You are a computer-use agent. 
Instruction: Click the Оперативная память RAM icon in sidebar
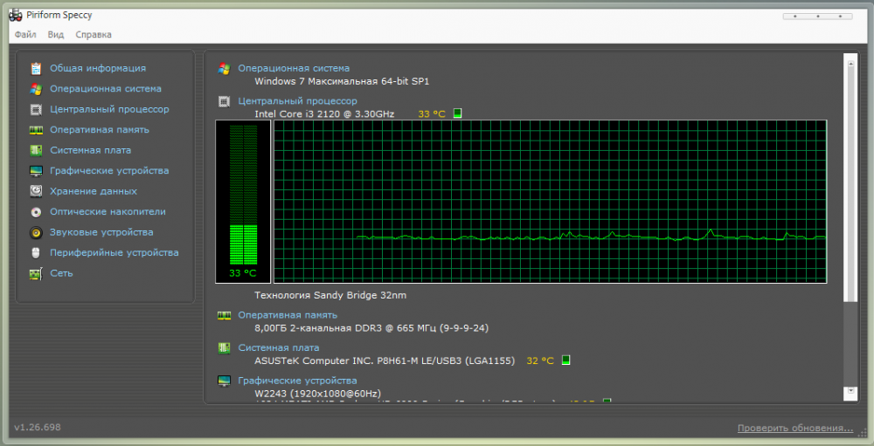(36, 130)
